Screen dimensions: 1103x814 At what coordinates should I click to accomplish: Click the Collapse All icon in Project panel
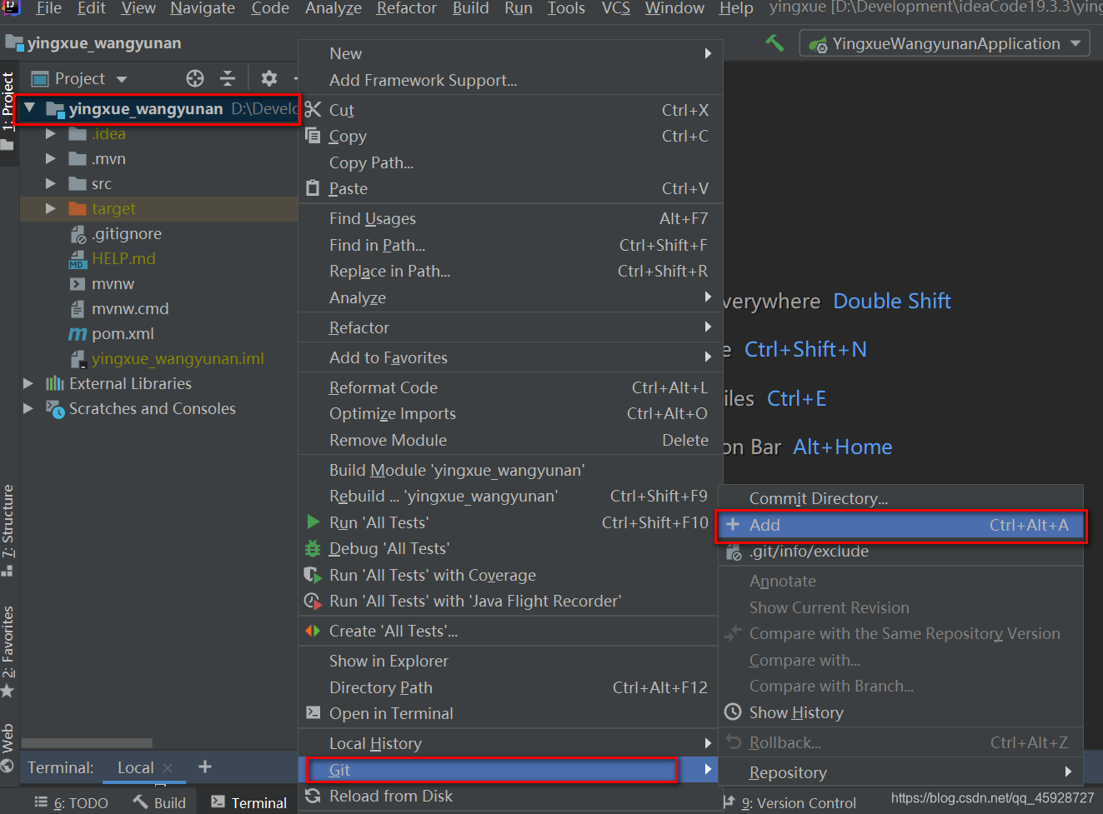pos(228,78)
